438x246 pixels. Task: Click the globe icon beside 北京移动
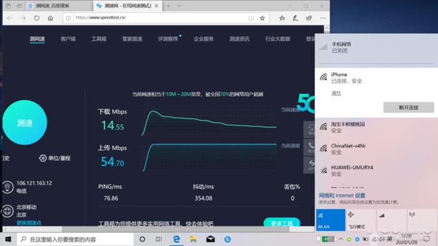tap(8, 211)
